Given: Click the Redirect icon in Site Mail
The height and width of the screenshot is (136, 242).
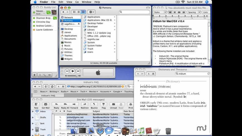Looking at the screenshot, I should [x=85, y=104].
